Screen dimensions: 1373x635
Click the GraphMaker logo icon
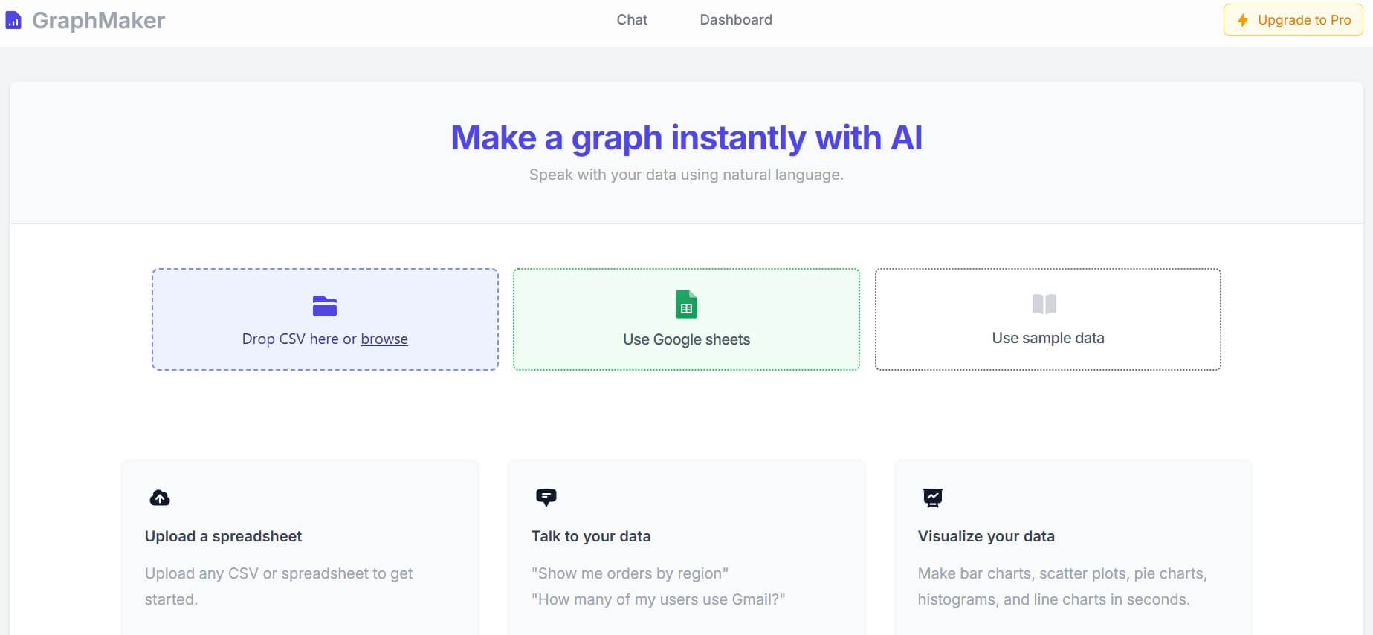pos(13,21)
